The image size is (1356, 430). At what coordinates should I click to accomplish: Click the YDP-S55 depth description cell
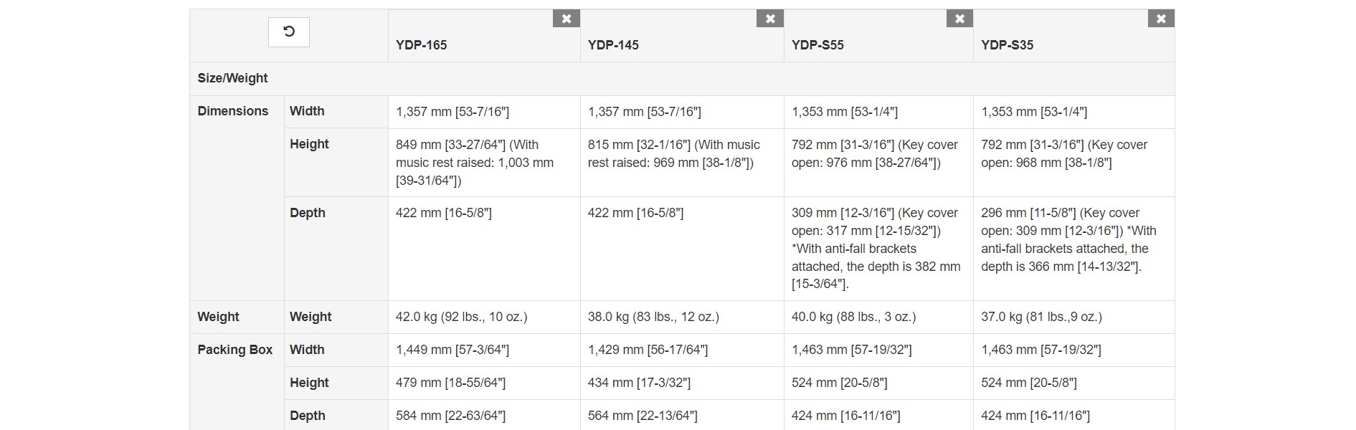pos(878,249)
